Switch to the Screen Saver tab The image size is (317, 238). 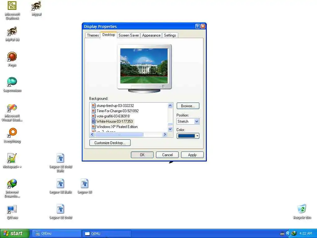point(128,35)
